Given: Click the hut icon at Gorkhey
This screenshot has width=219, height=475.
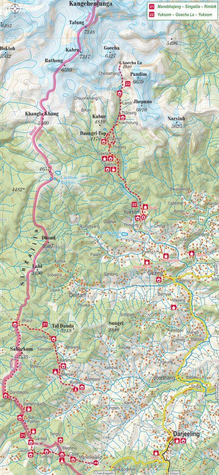Looking at the screenshot, I should pyautogui.click(x=53, y=339).
